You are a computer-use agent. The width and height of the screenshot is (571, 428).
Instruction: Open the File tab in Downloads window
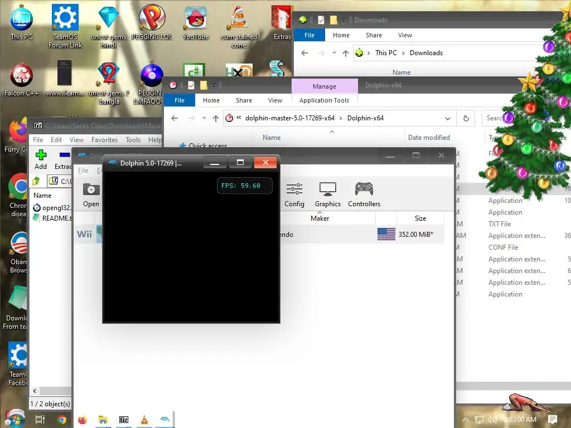309,35
